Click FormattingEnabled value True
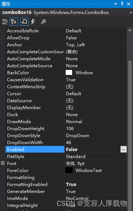 (x=71, y=185)
